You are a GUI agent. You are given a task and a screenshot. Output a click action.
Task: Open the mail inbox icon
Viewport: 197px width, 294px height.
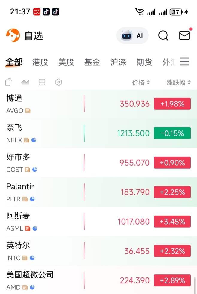184,35
